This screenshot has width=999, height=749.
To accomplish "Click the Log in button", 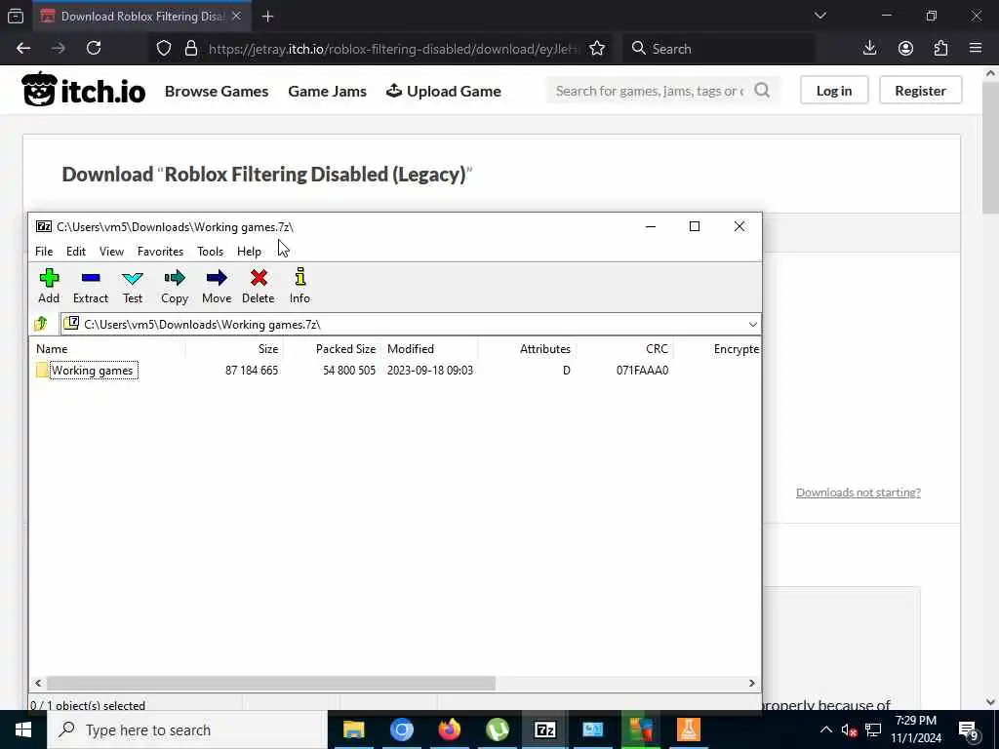I will pos(834,91).
